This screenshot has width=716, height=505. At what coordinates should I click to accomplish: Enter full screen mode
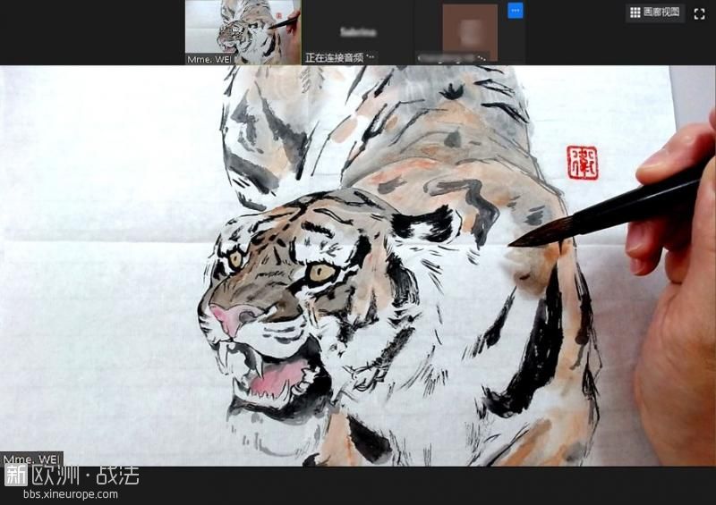(x=699, y=13)
